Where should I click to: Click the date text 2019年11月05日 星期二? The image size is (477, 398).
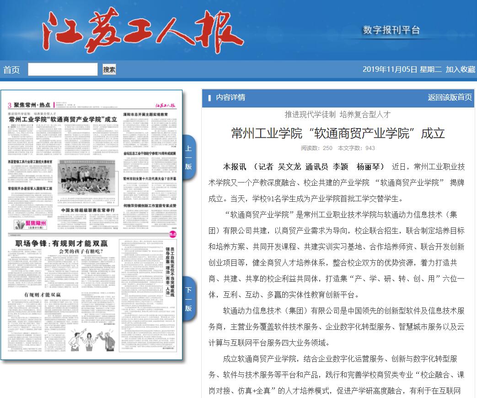(x=402, y=70)
